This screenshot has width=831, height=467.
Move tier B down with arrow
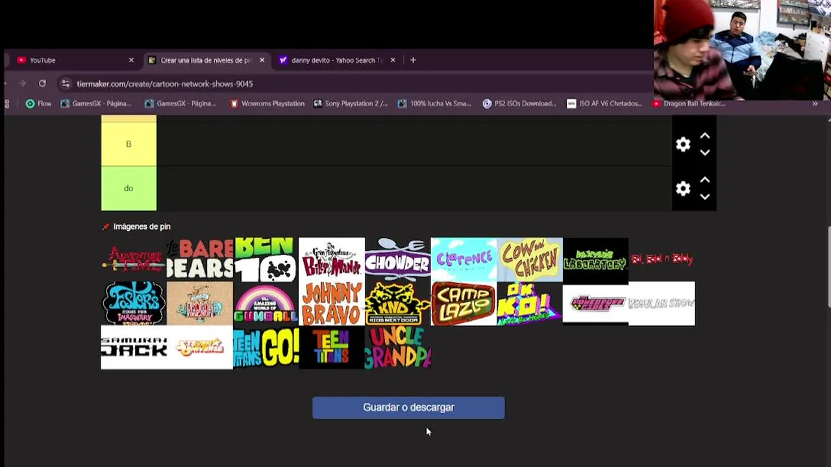[x=705, y=152]
